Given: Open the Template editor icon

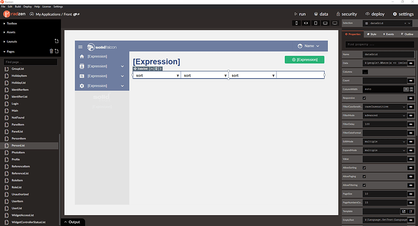Looking at the screenshot, I should (403, 211).
